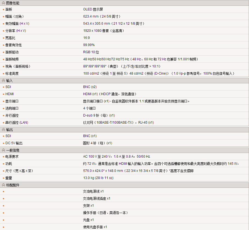Click the orange bullet before 电源要求
This screenshot has height=230, width=249.
(4, 157)
